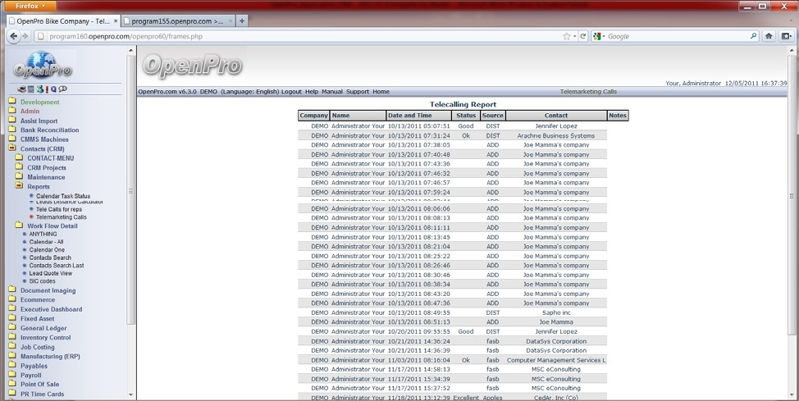Open the Firefox menu button

click(31, 6)
